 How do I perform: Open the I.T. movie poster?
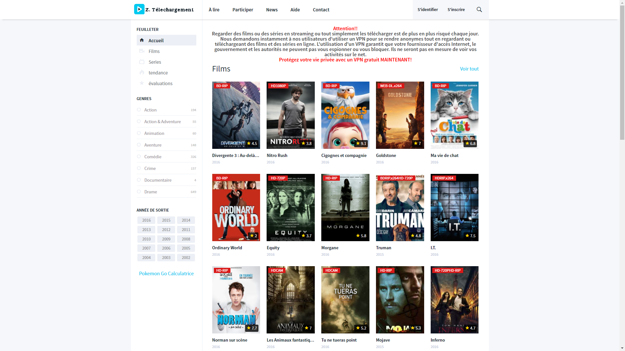tap(454, 207)
